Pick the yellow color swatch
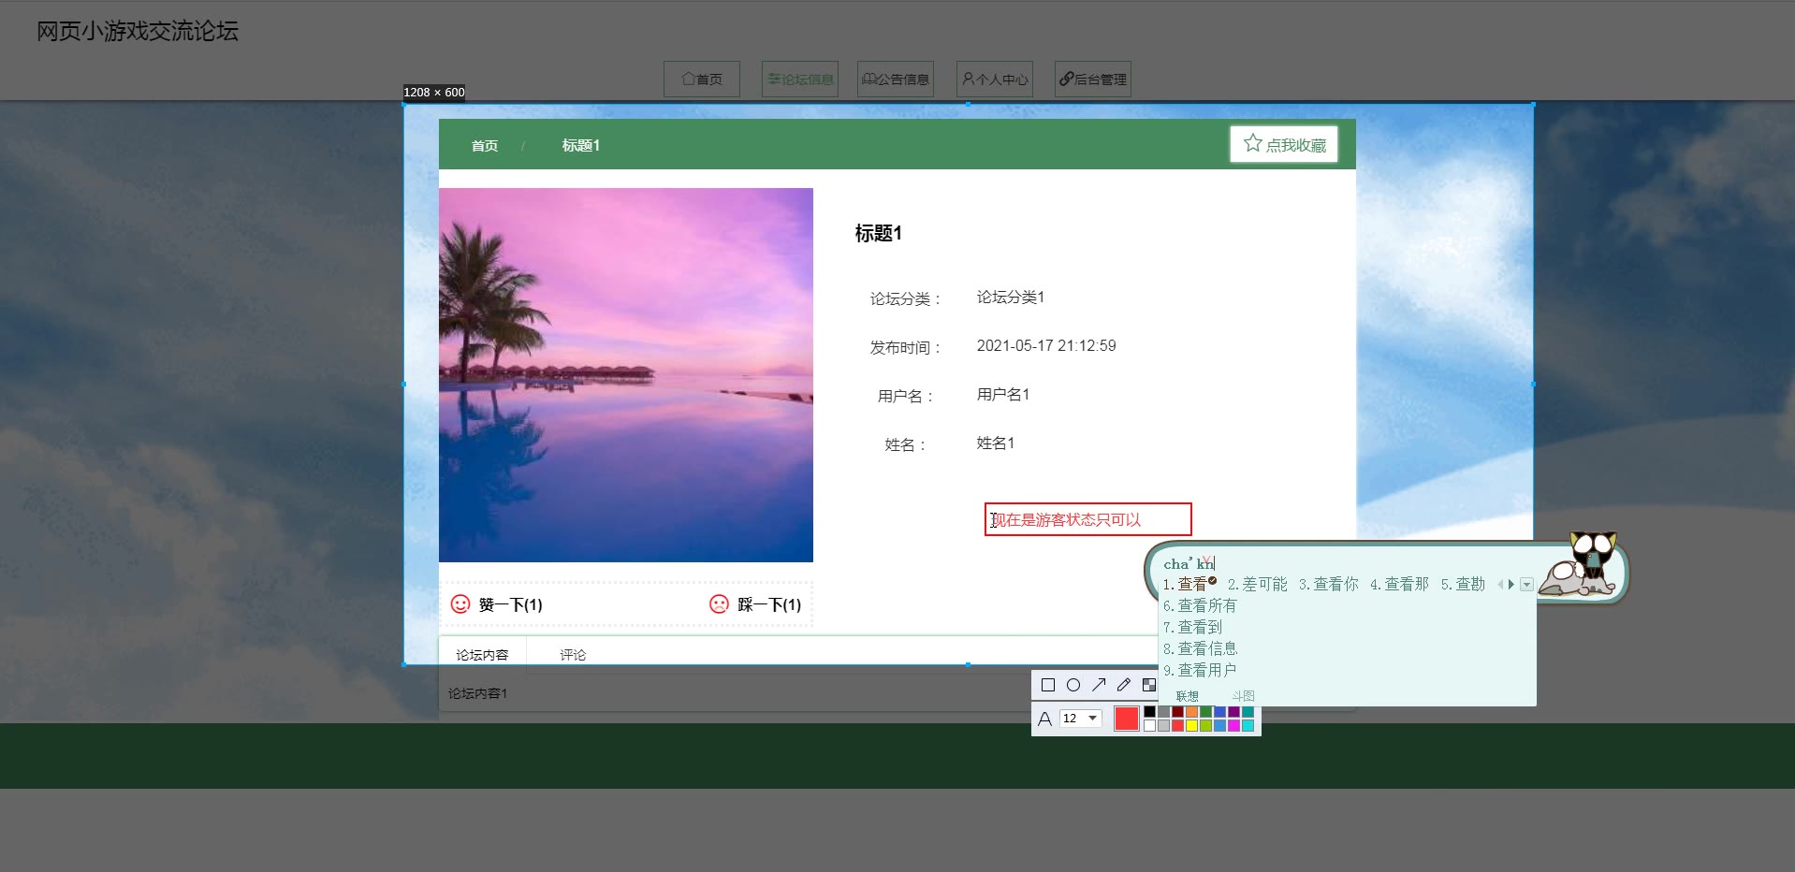This screenshot has height=872, width=1795. tap(1191, 726)
